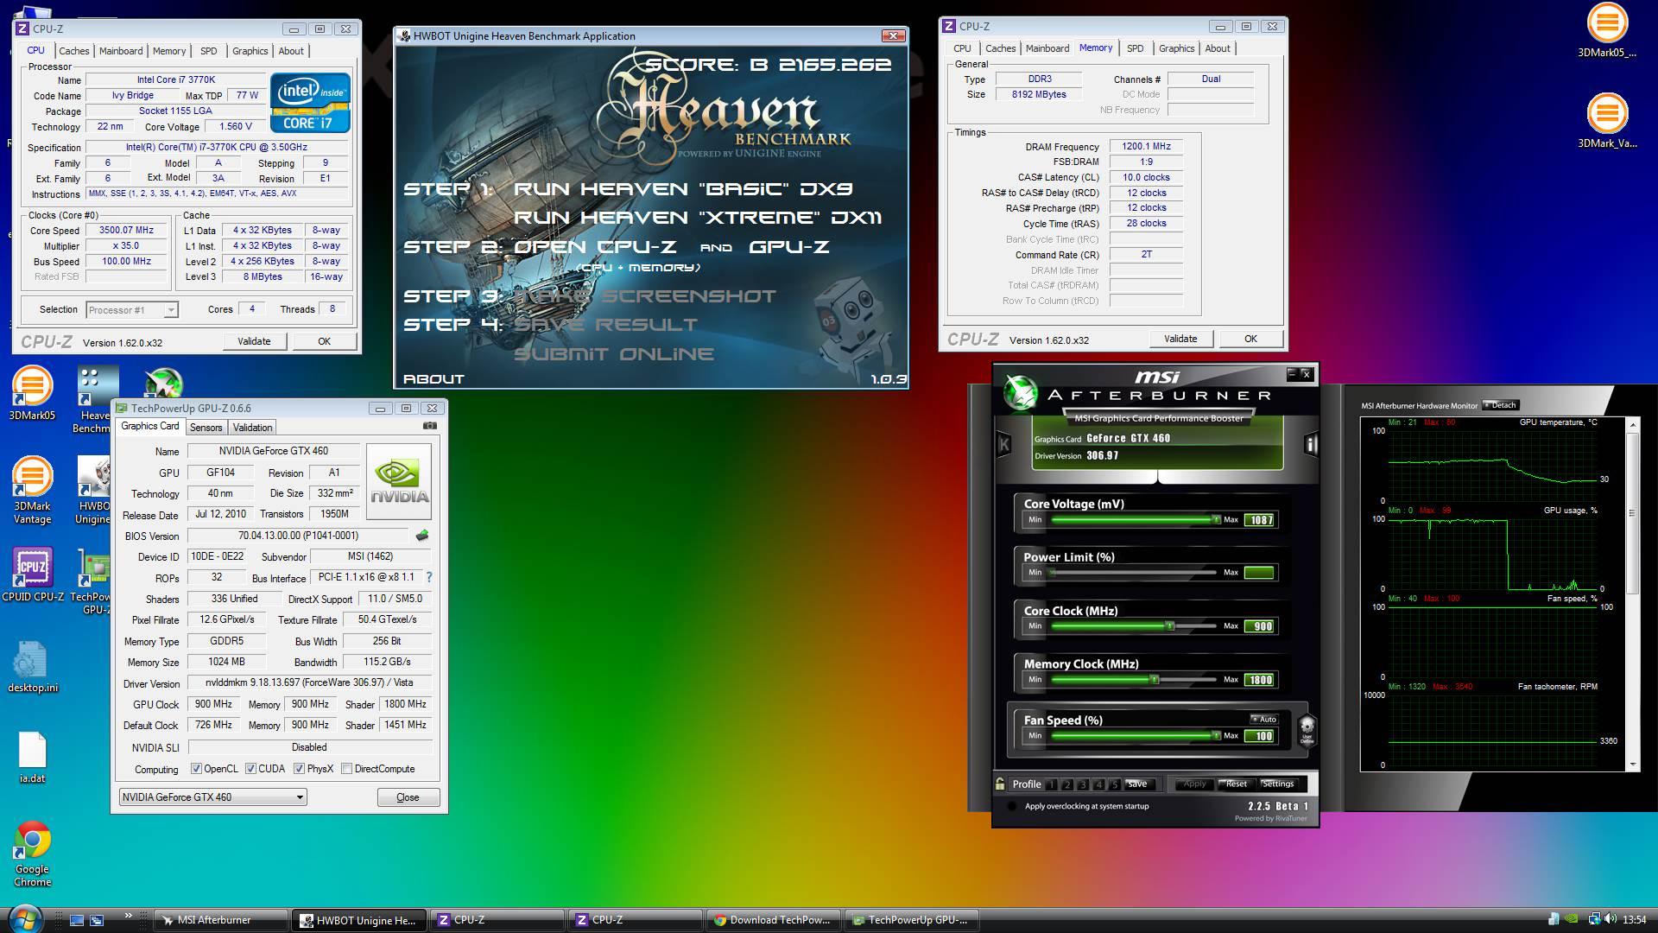Open the About tab in left CPU-Z

291,51
